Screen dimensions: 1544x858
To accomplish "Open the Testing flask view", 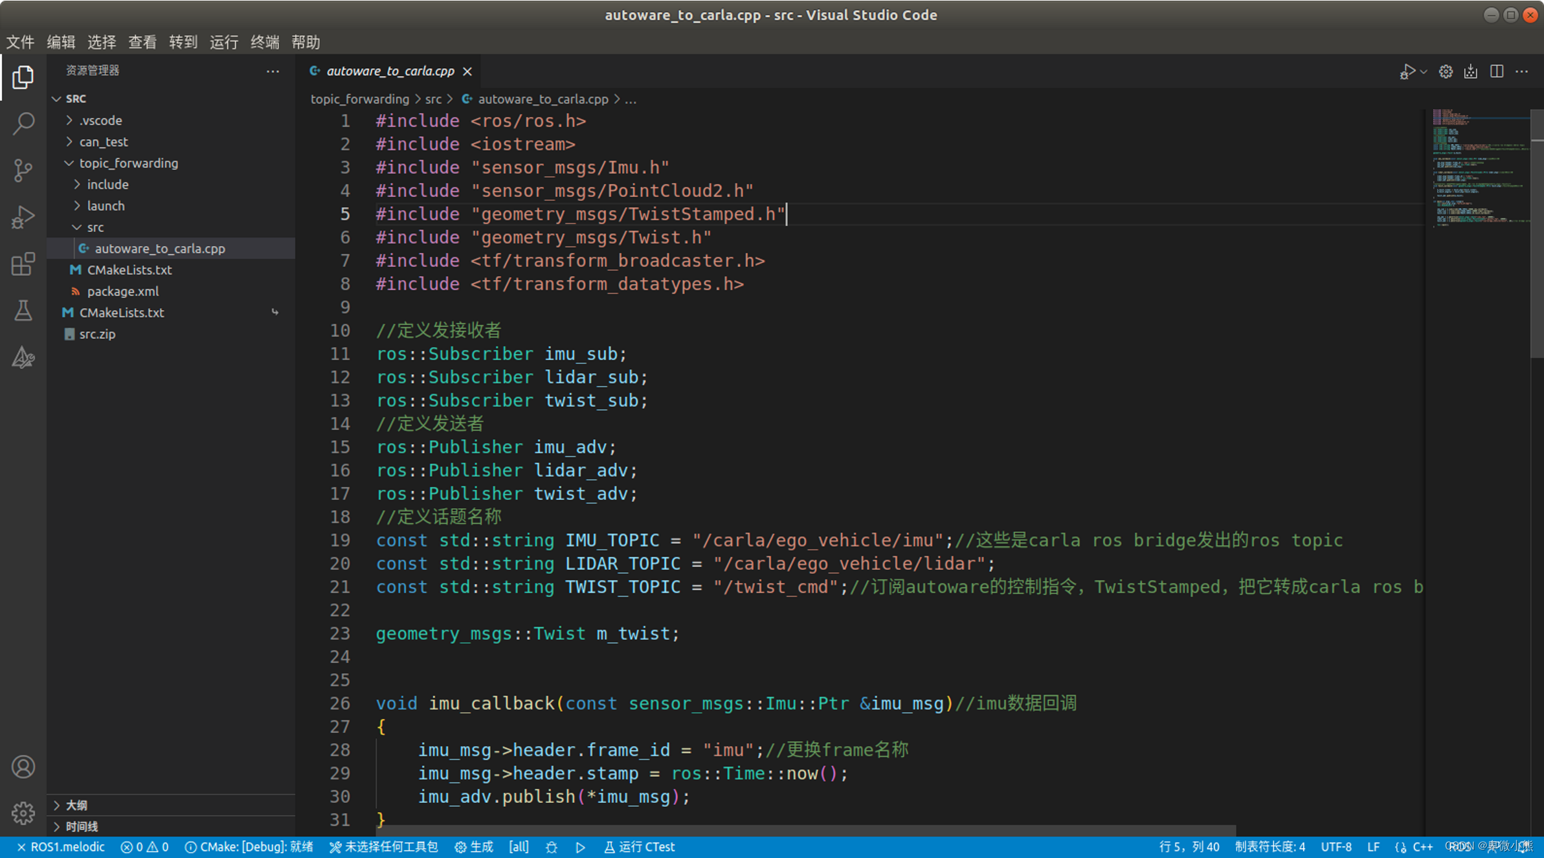I will pyautogui.click(x=23, y=311).
